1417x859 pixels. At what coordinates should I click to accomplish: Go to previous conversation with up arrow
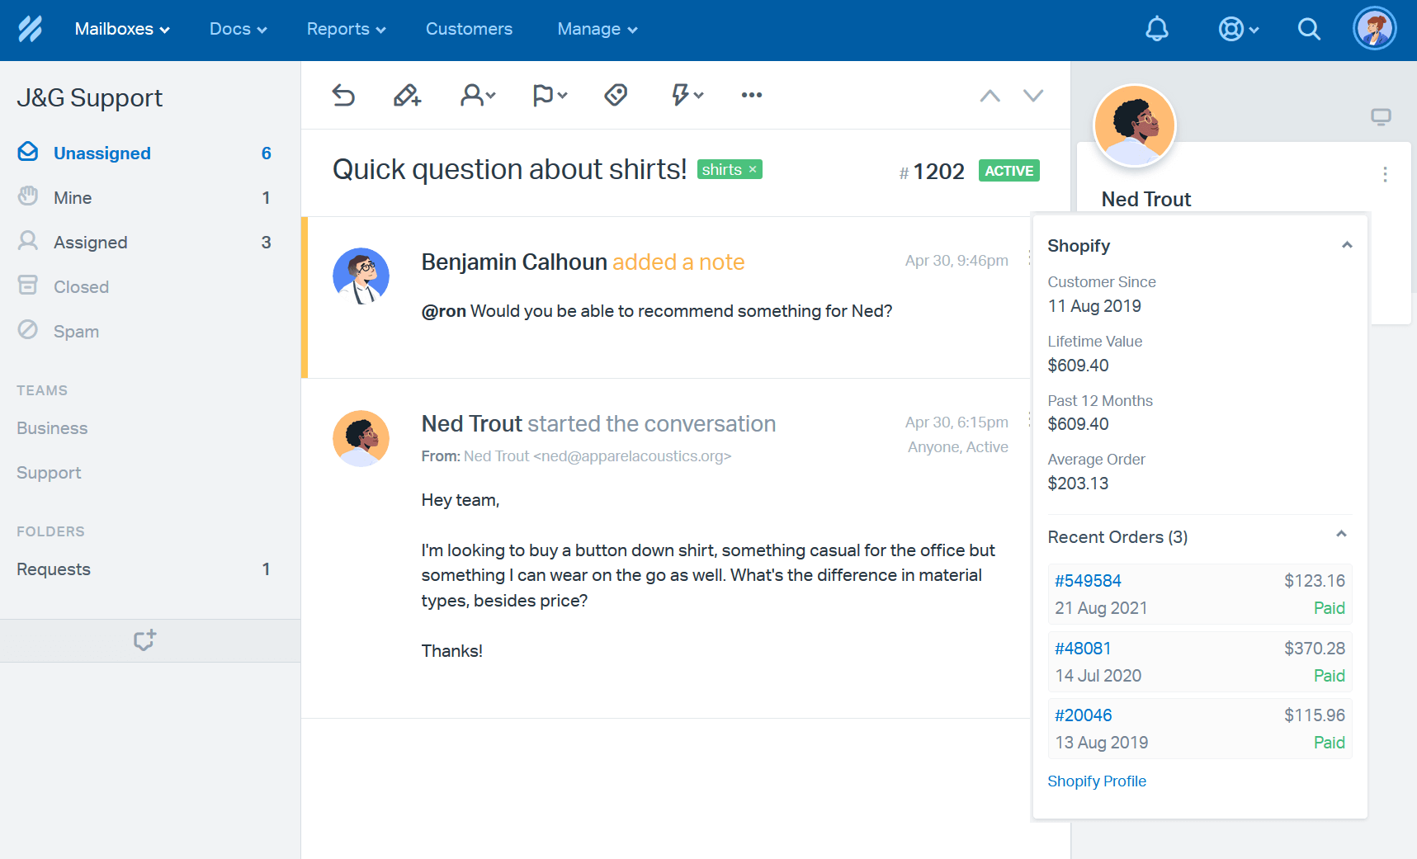(x=990, y=96)
